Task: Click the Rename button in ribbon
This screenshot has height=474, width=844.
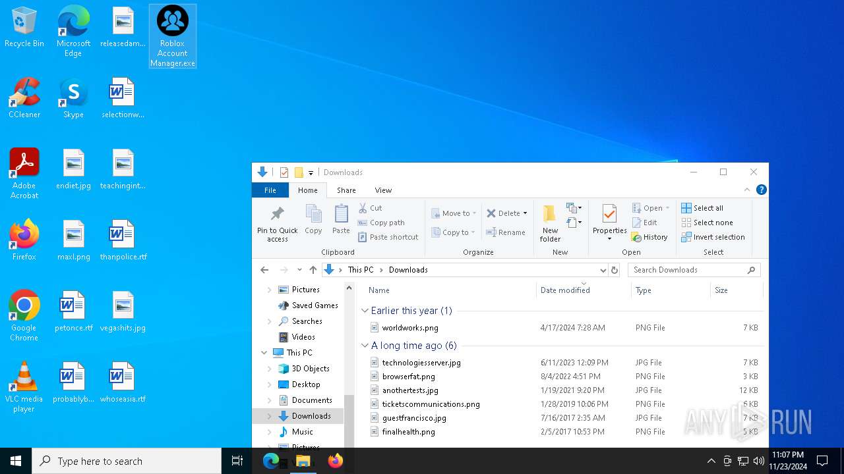Action: click(506, 232)
